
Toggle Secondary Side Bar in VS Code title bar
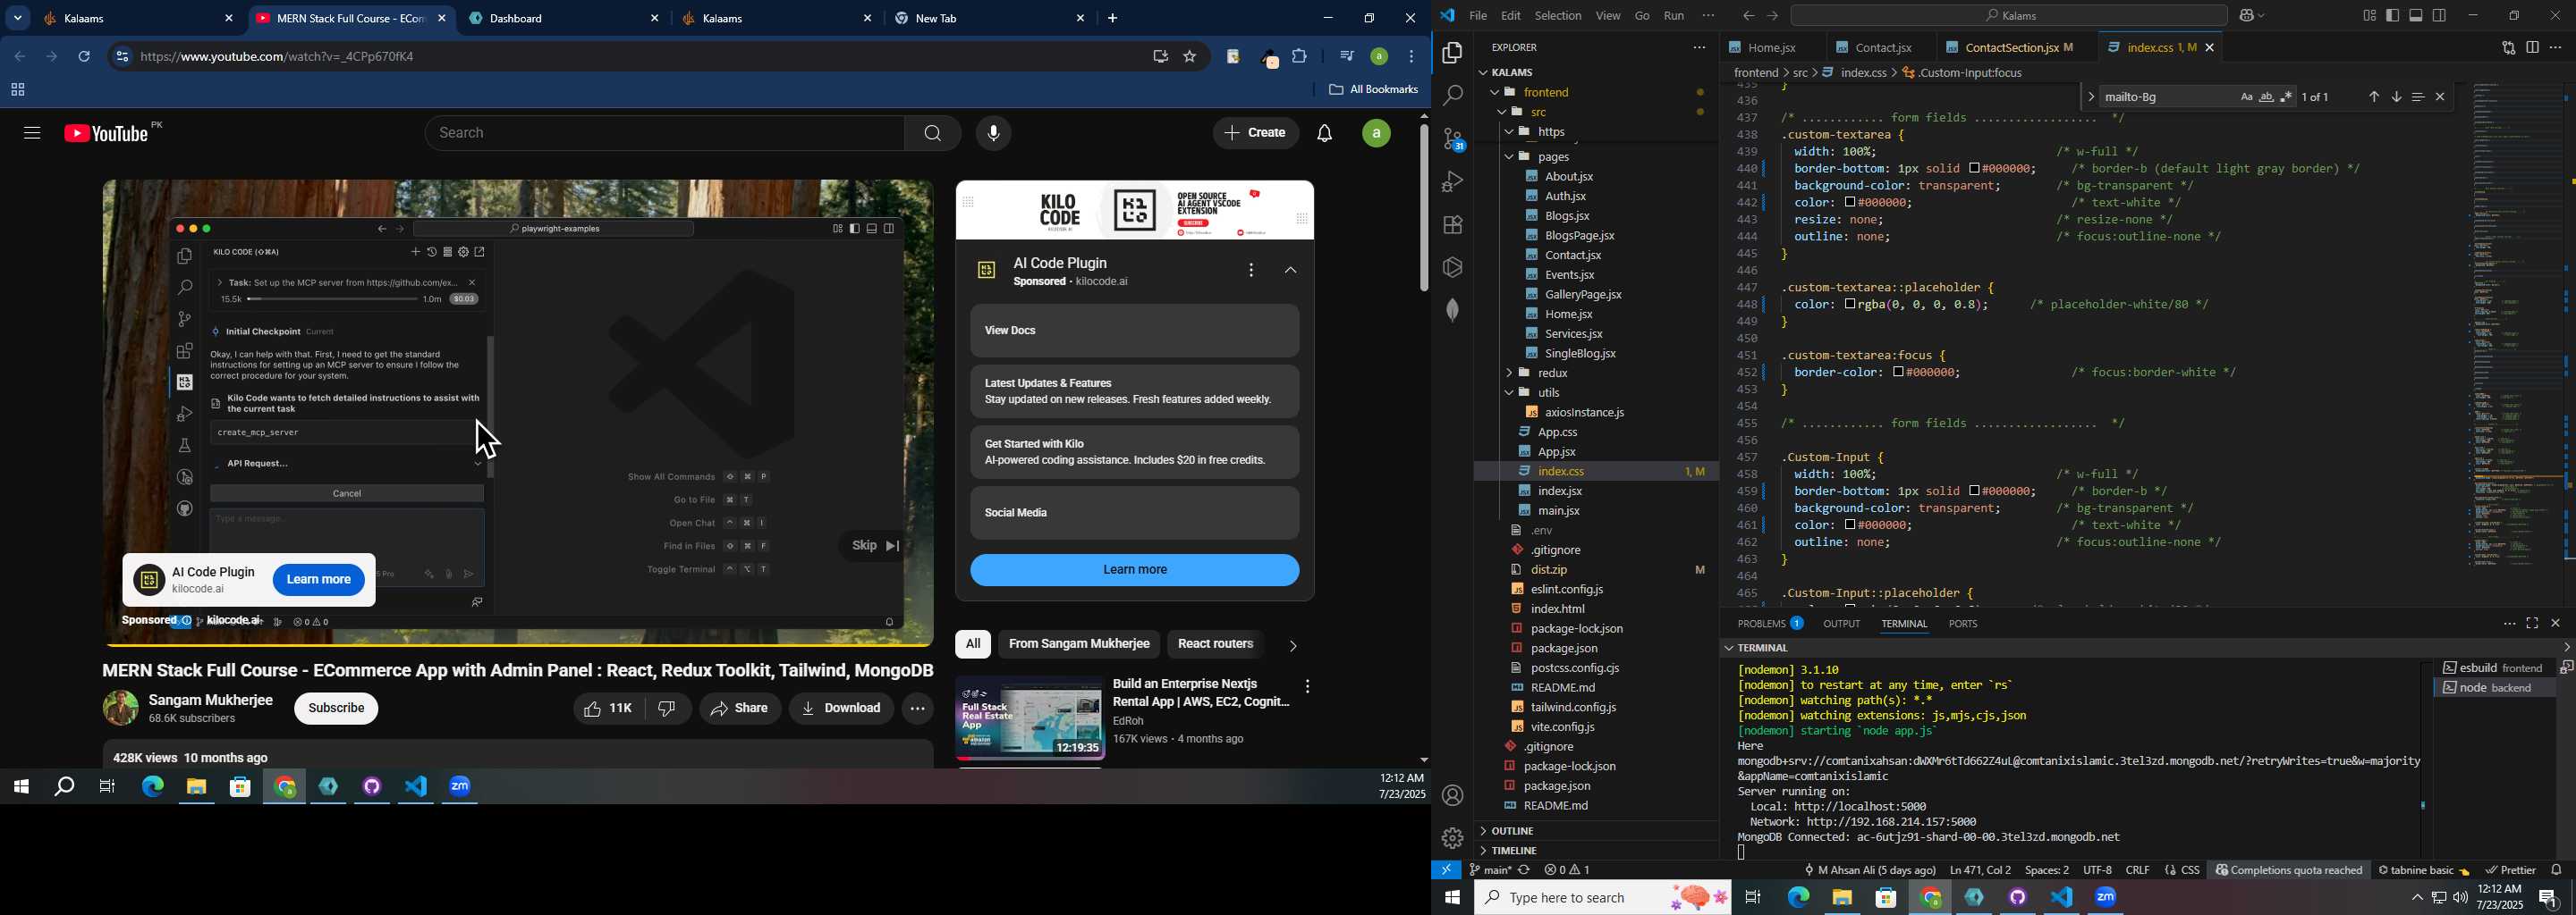click(2440, 16)
